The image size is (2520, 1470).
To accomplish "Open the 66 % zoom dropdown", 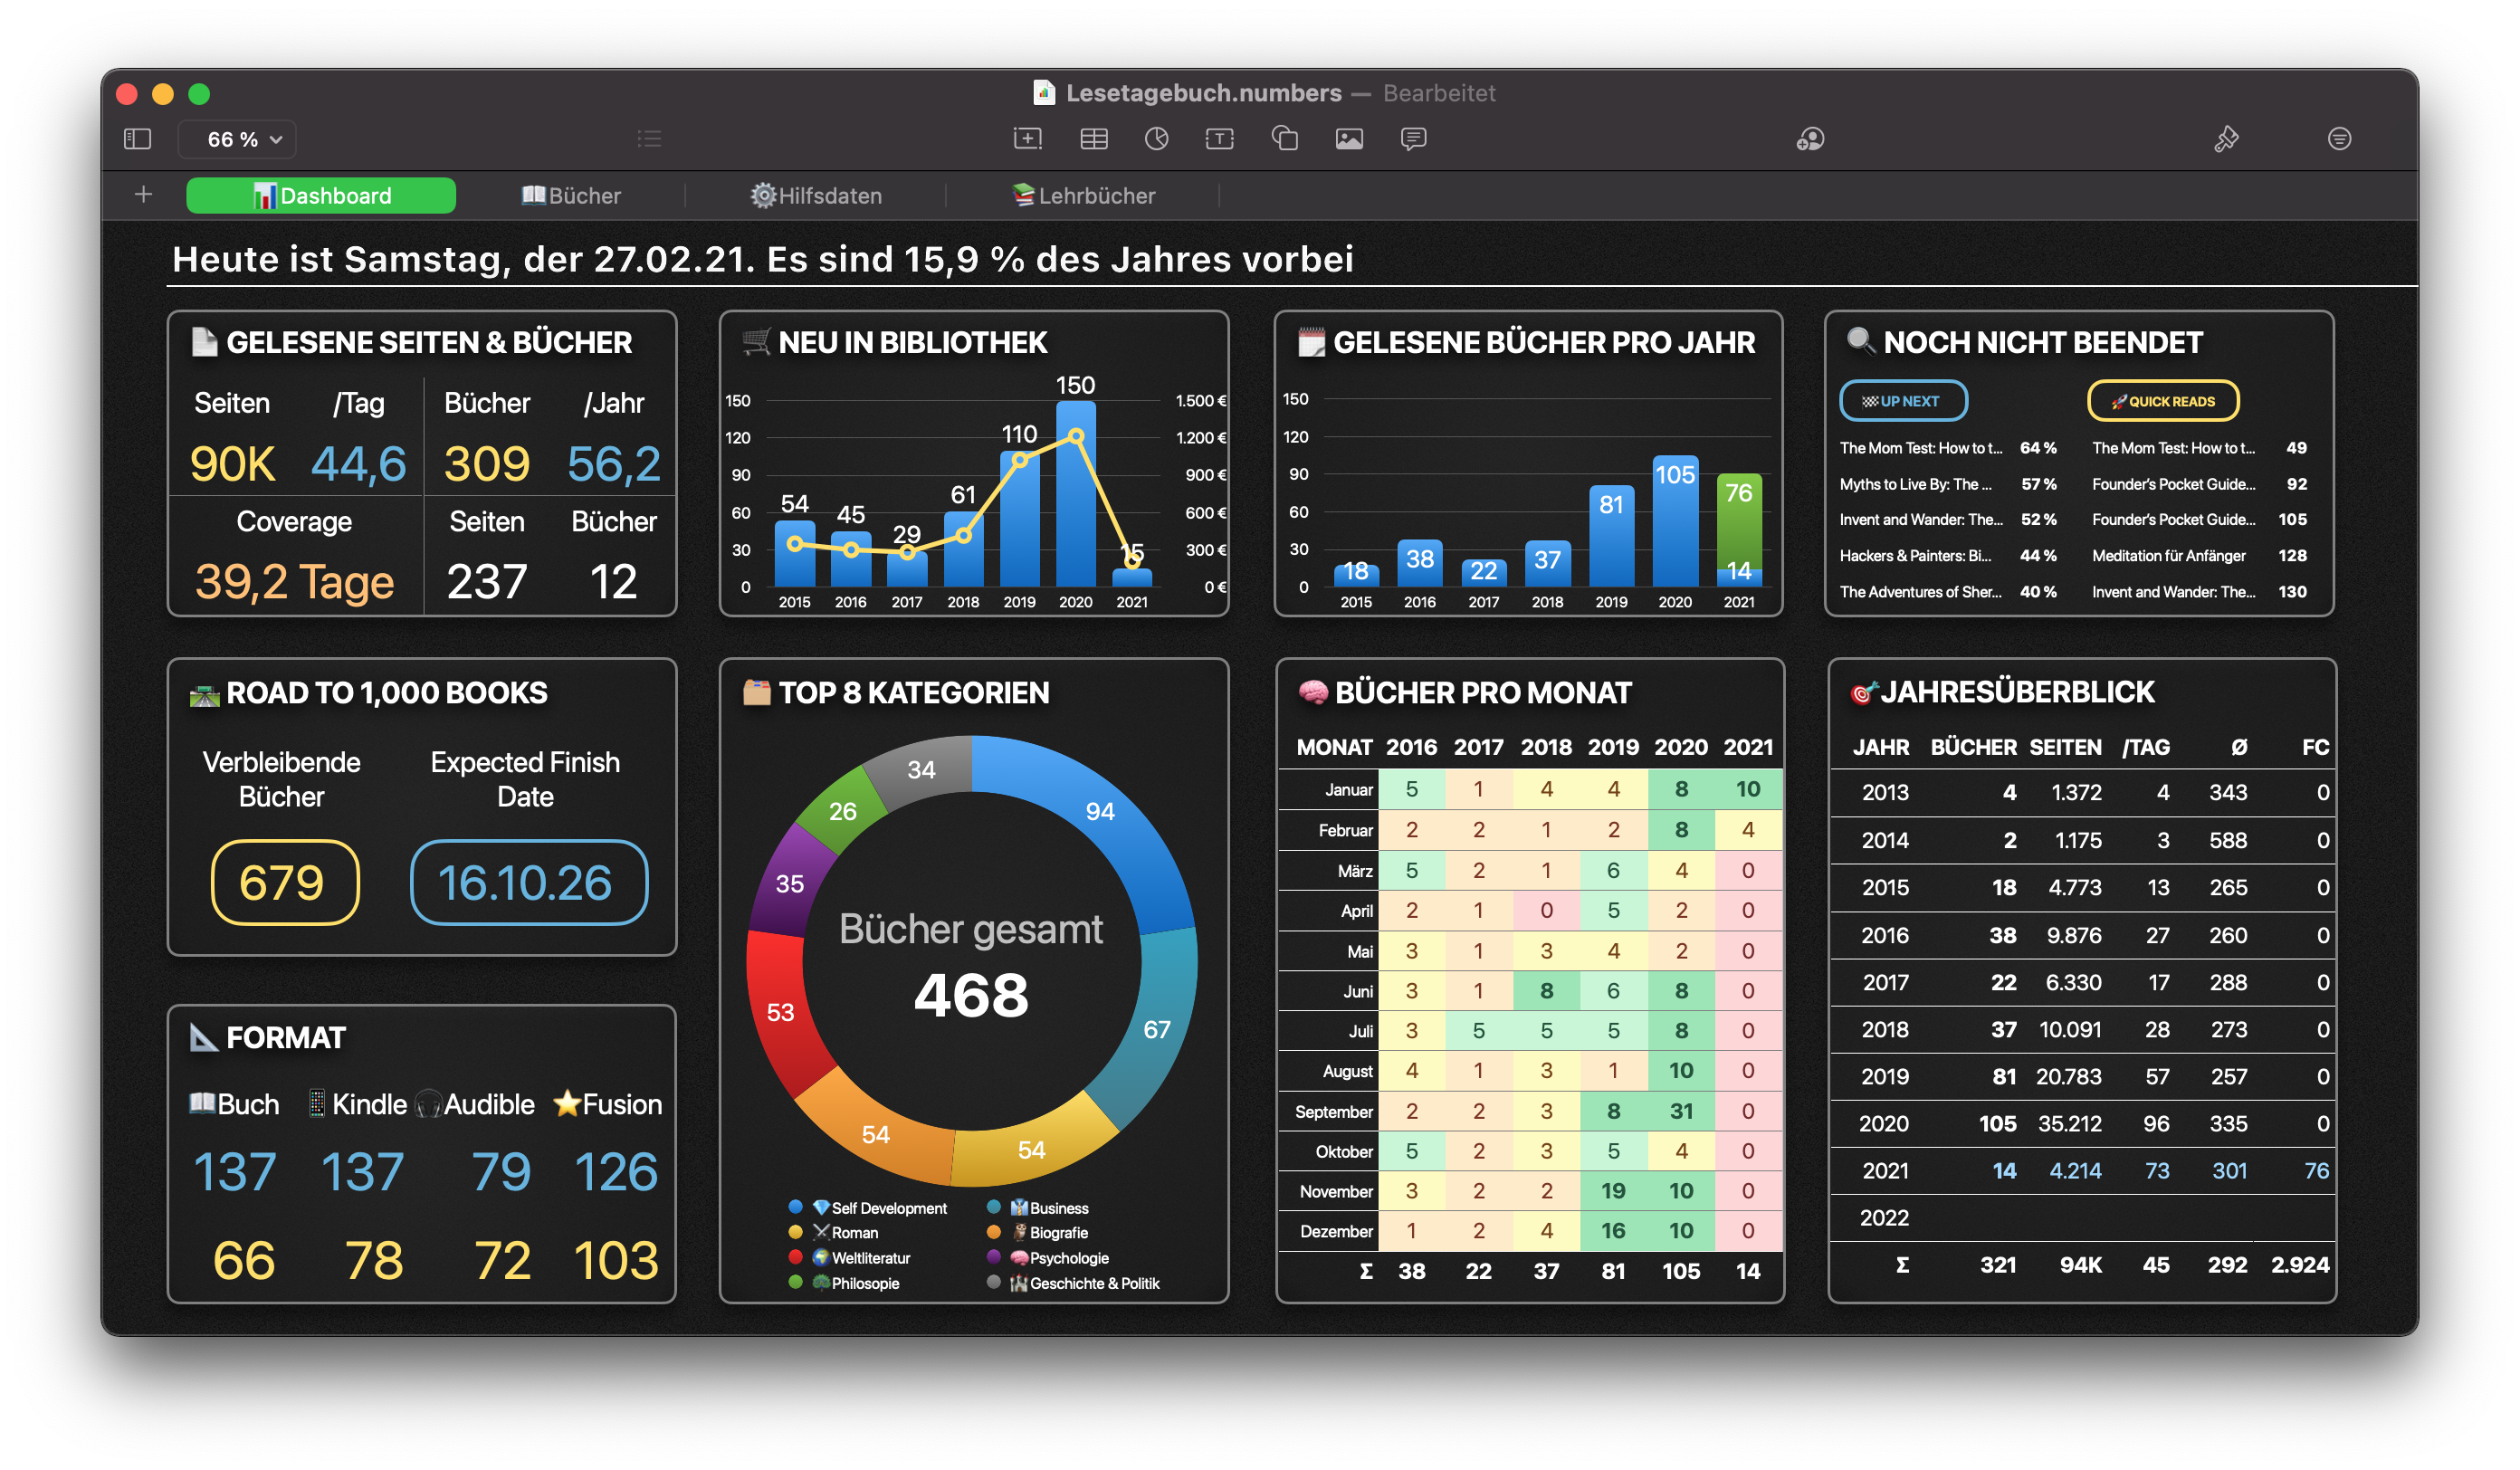I will click(x=236, y=139).
